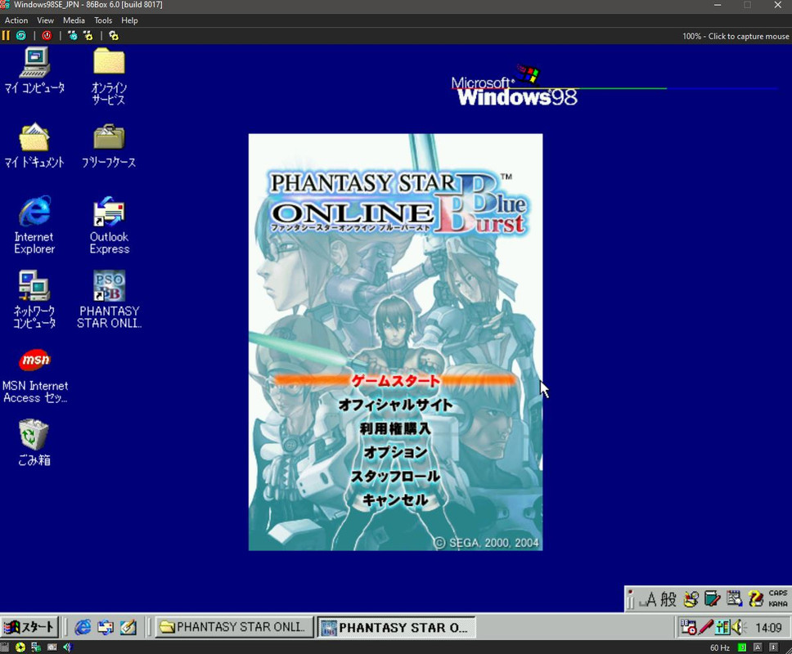Switch to PHANTASY STAR ONLI.. folder taskbar button

[x=234, y=627]
